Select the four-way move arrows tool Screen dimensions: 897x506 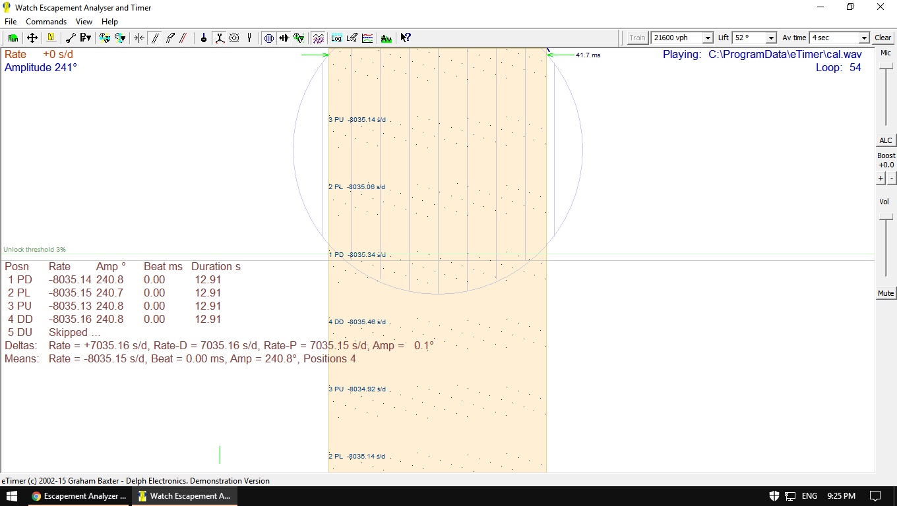(32, 38)
